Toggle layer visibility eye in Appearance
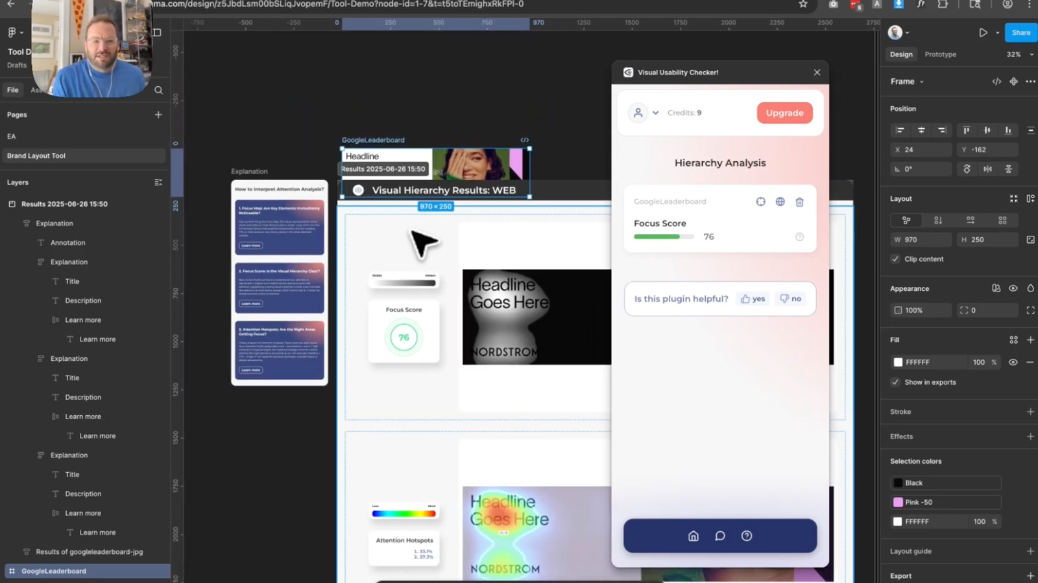The width and height of the screenshot is (1038, 583). (x=1013, y=289)
